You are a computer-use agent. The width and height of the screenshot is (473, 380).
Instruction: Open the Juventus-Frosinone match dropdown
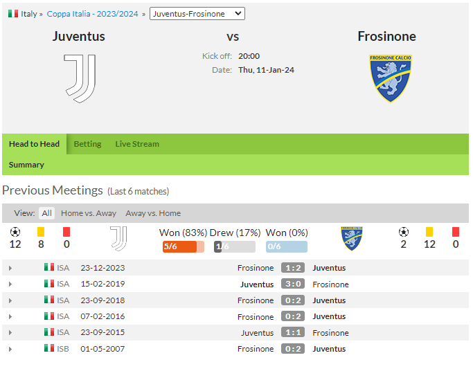click(197, 14)
